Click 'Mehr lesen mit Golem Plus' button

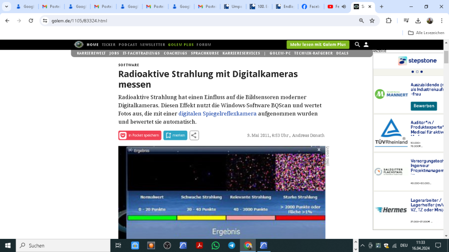coord(318,44)
